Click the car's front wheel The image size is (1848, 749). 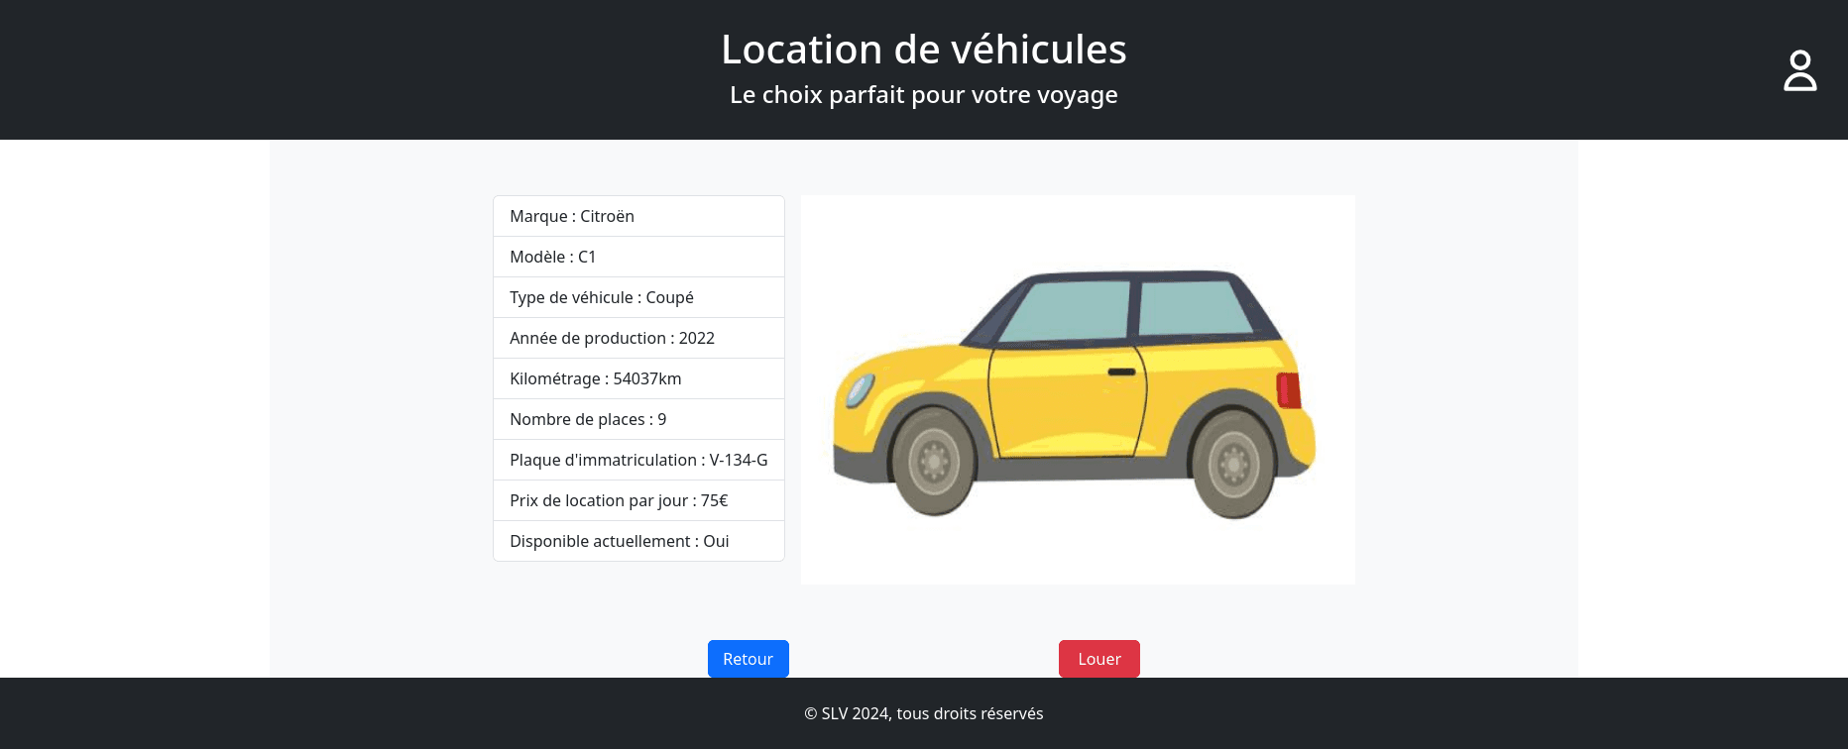coord(933,463)
